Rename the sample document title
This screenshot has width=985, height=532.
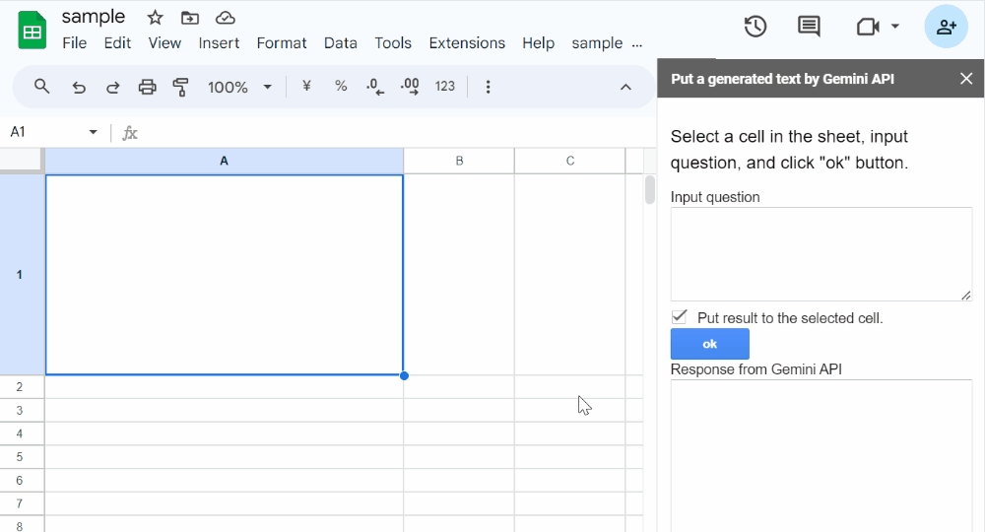pos(93,17)
